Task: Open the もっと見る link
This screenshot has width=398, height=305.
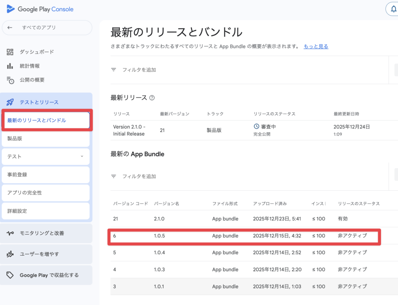Action: click(x=316, y=47)
